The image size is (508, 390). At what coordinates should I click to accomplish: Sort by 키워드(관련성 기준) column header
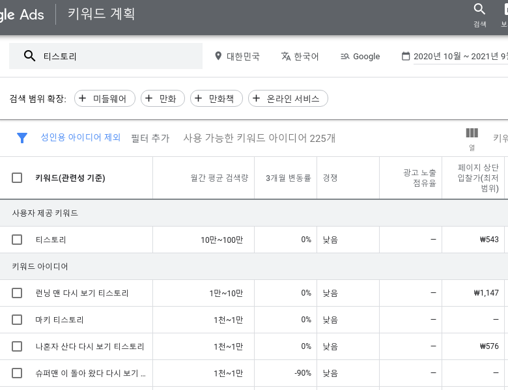click(x=70, y=178)
